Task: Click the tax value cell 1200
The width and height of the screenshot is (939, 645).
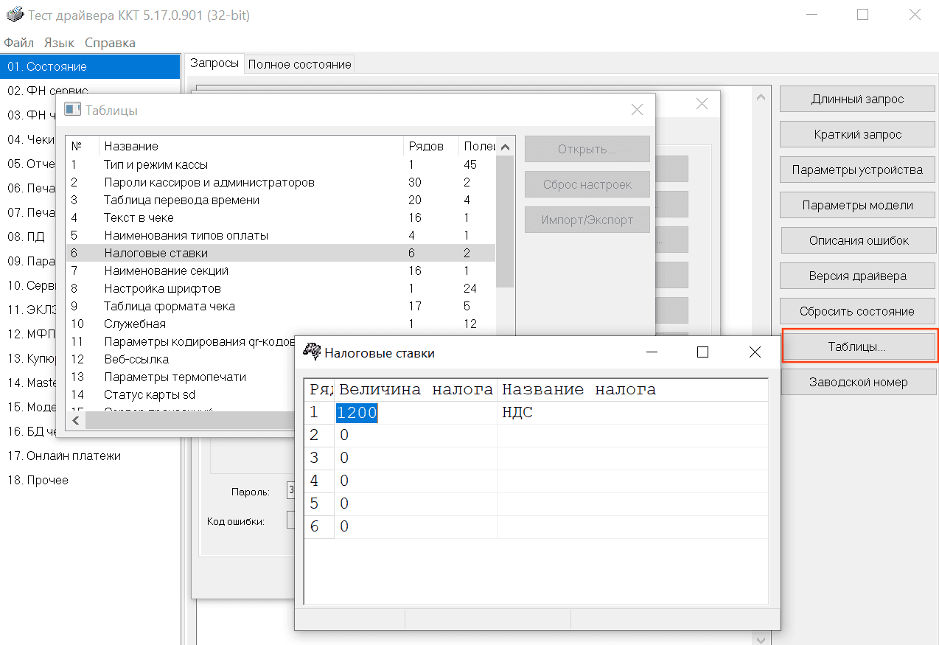Action: click(357, 413)
